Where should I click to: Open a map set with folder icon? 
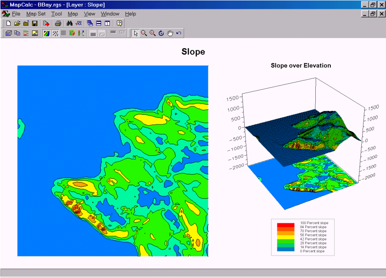point(17,23)
